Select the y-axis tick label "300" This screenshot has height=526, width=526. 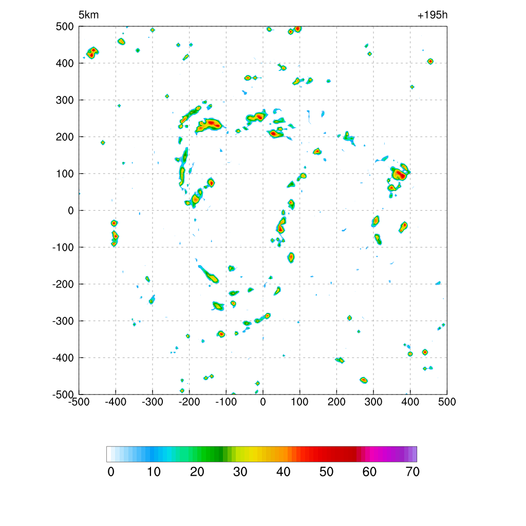coord(65,100)
